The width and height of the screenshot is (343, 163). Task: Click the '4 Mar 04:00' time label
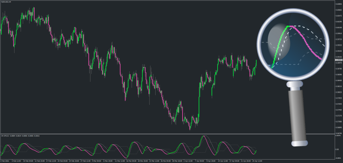96,161
